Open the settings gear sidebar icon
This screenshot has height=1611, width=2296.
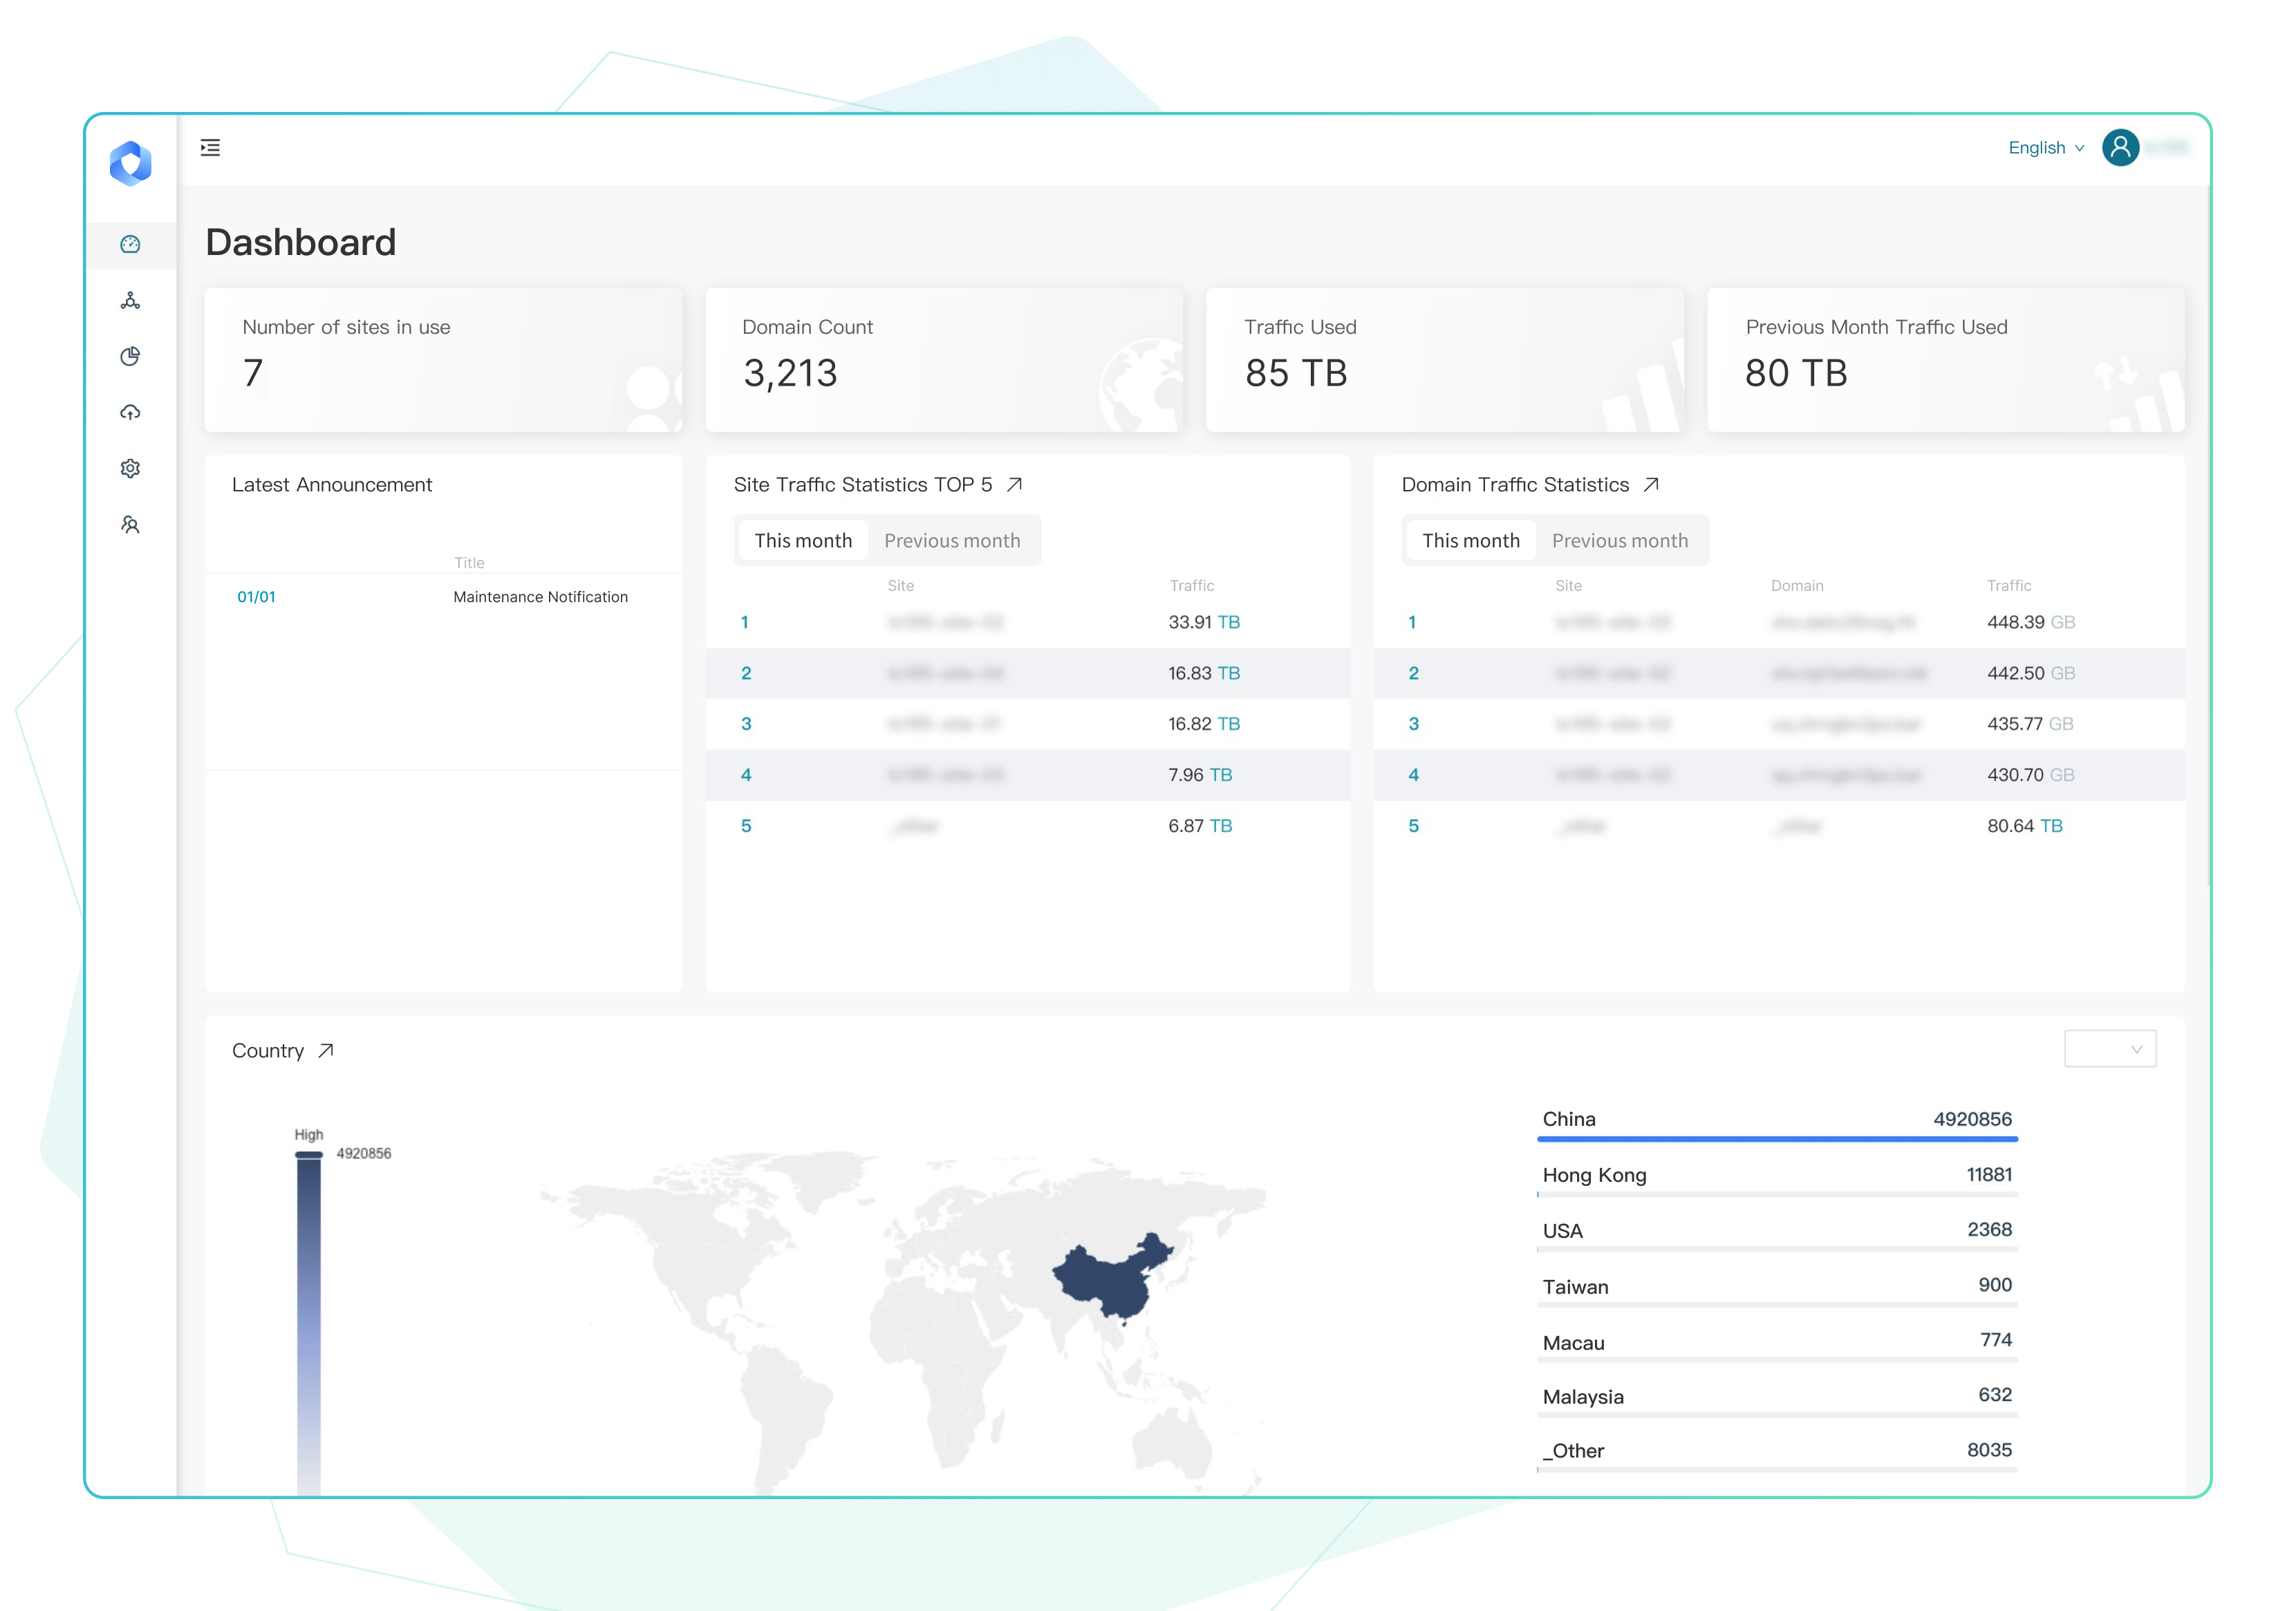tap(130, 469)
